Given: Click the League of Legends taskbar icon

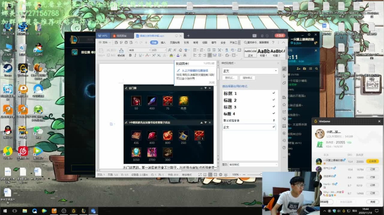Looking at the screenshot, I should (x=83, y=211).
